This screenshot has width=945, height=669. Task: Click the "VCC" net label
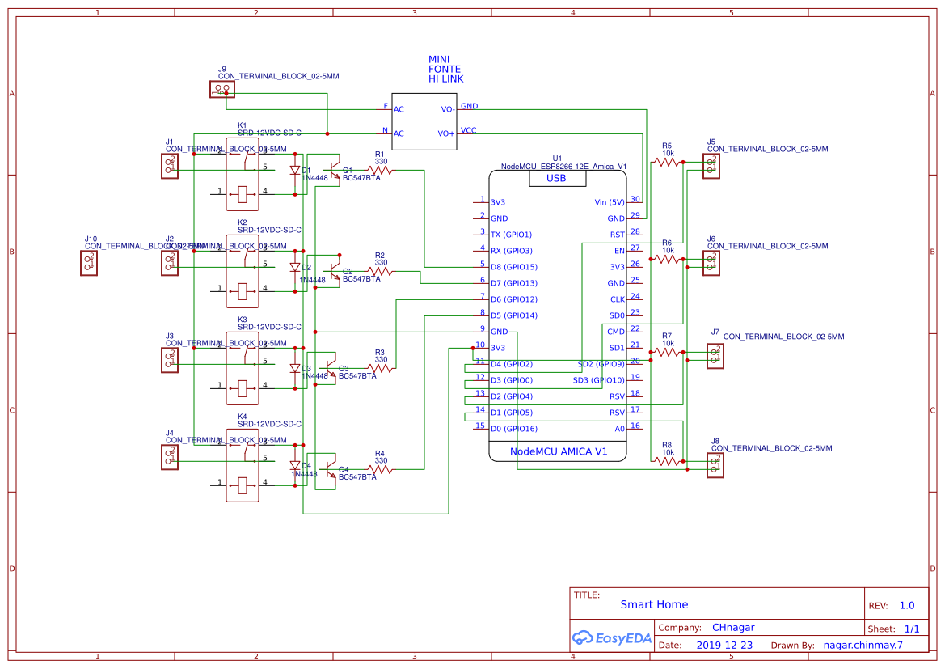[468, 130]
